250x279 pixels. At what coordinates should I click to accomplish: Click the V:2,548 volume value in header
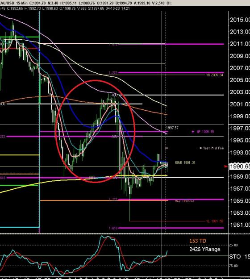click(x=158, y=3)
